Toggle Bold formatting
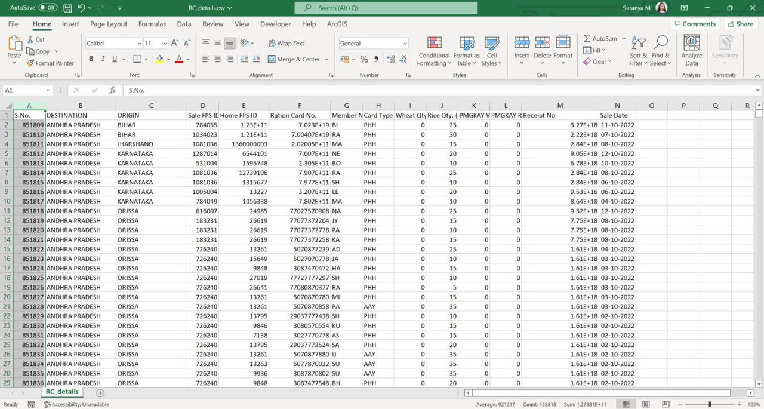The width and height of the screenshot is (764, 409). click(91, 59)
